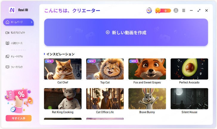Open the gift calendar icon in header
This screenshot has height=129, width=217.
149,10
